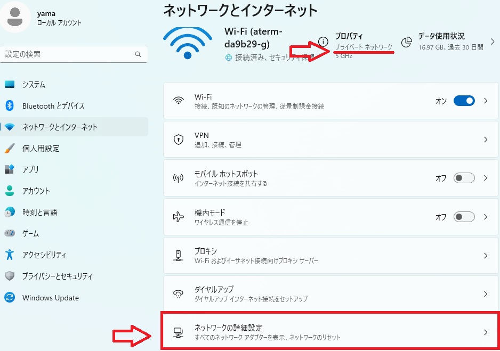Open ダイヤルアップ settings row label
Viewport: 500px width, 351px height.
click(214, 289)
